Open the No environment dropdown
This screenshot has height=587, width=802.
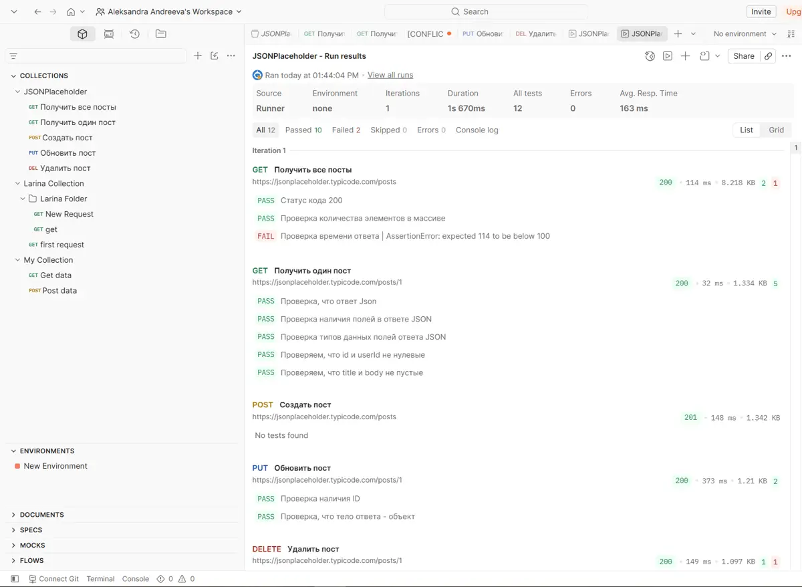coord(745,34)
